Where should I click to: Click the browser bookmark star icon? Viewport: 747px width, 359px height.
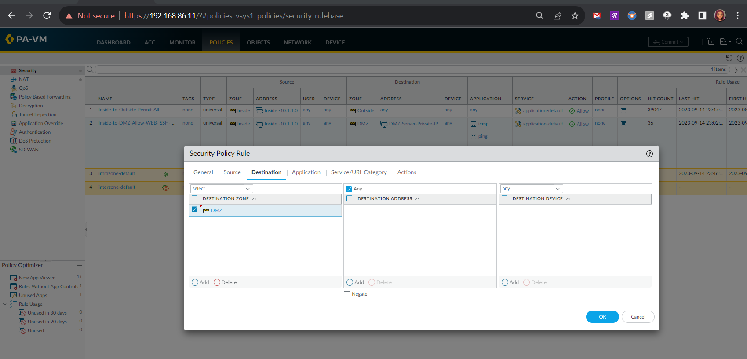(575, 16)
